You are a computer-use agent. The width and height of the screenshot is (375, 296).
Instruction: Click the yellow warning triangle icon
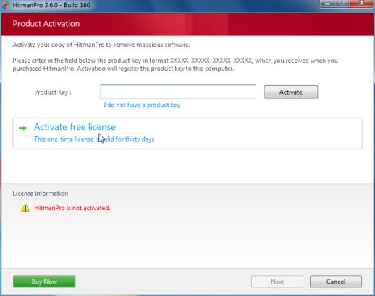[x=25, y=208]
